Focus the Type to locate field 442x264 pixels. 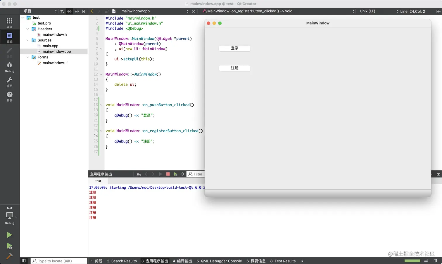tap(59, 261)
